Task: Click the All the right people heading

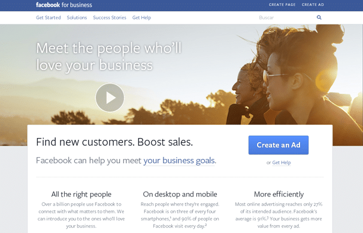Action: (x=81, y=194)
